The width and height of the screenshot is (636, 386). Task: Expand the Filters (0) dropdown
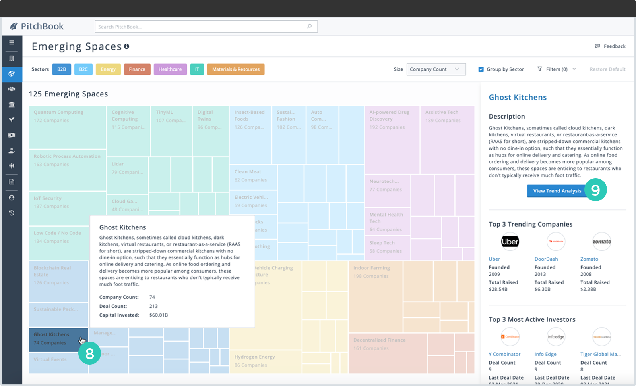556,69
